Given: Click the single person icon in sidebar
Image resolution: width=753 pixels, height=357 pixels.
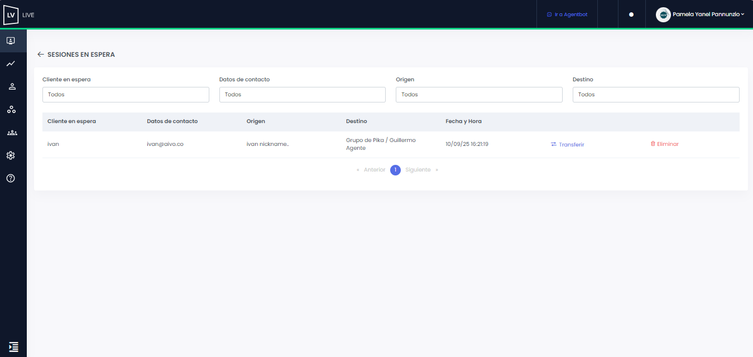Looking at the screenshot, I should (x=11, y=86).
